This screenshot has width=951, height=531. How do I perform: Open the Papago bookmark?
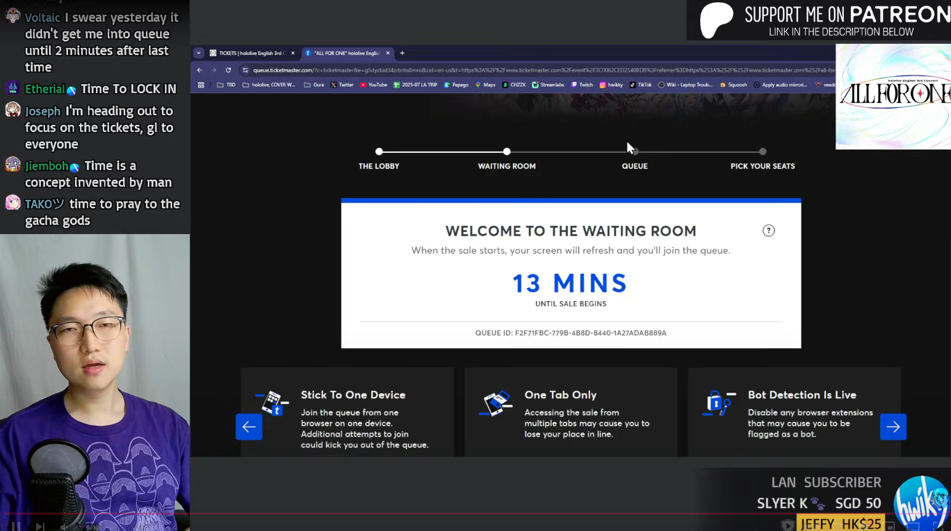pyautogui.click(x=456, y=85)
